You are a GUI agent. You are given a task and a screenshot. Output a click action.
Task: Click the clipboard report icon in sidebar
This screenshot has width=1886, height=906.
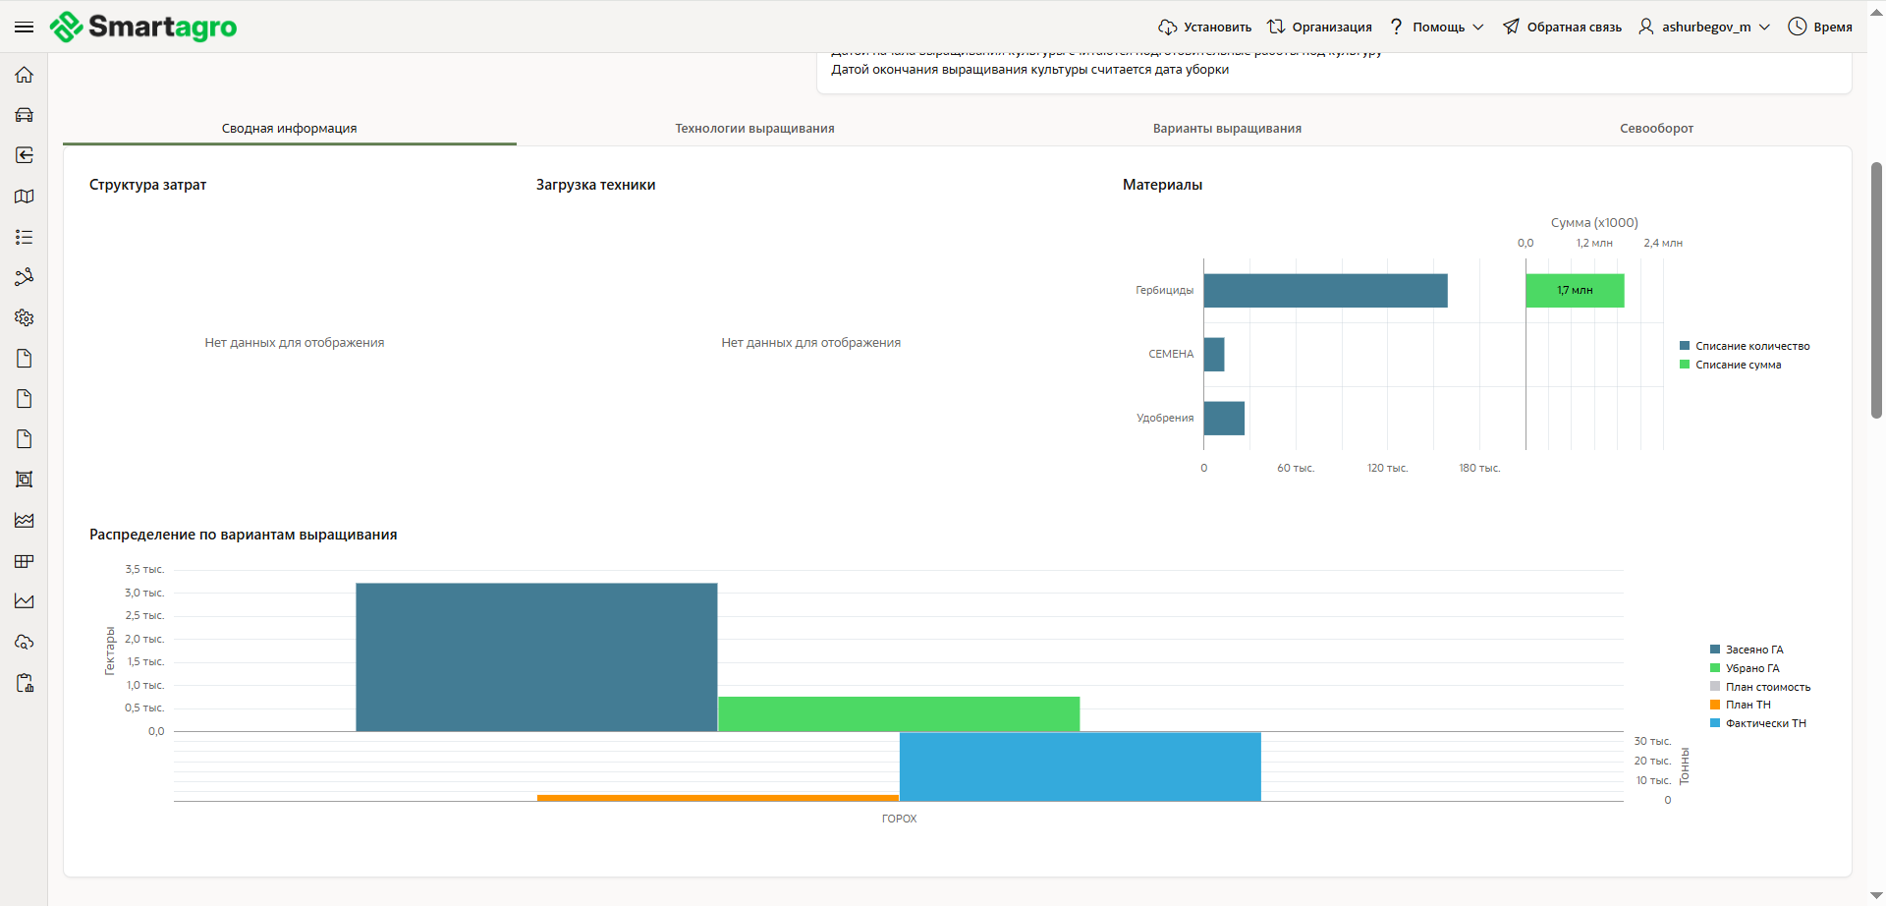[x=25, y=683]
